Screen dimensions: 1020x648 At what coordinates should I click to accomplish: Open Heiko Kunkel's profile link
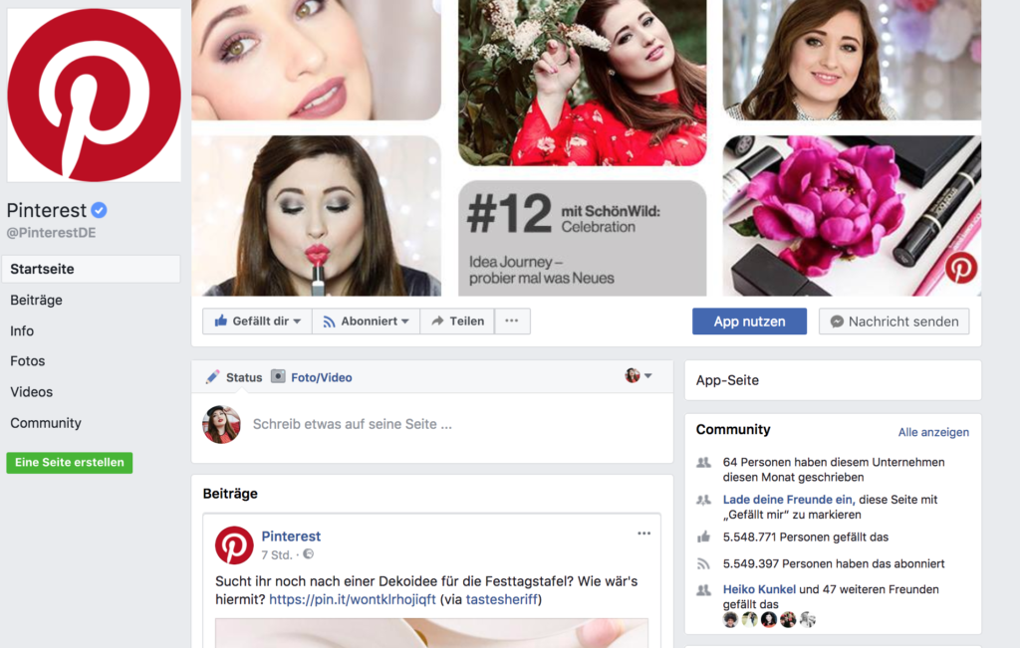[759, 589]
